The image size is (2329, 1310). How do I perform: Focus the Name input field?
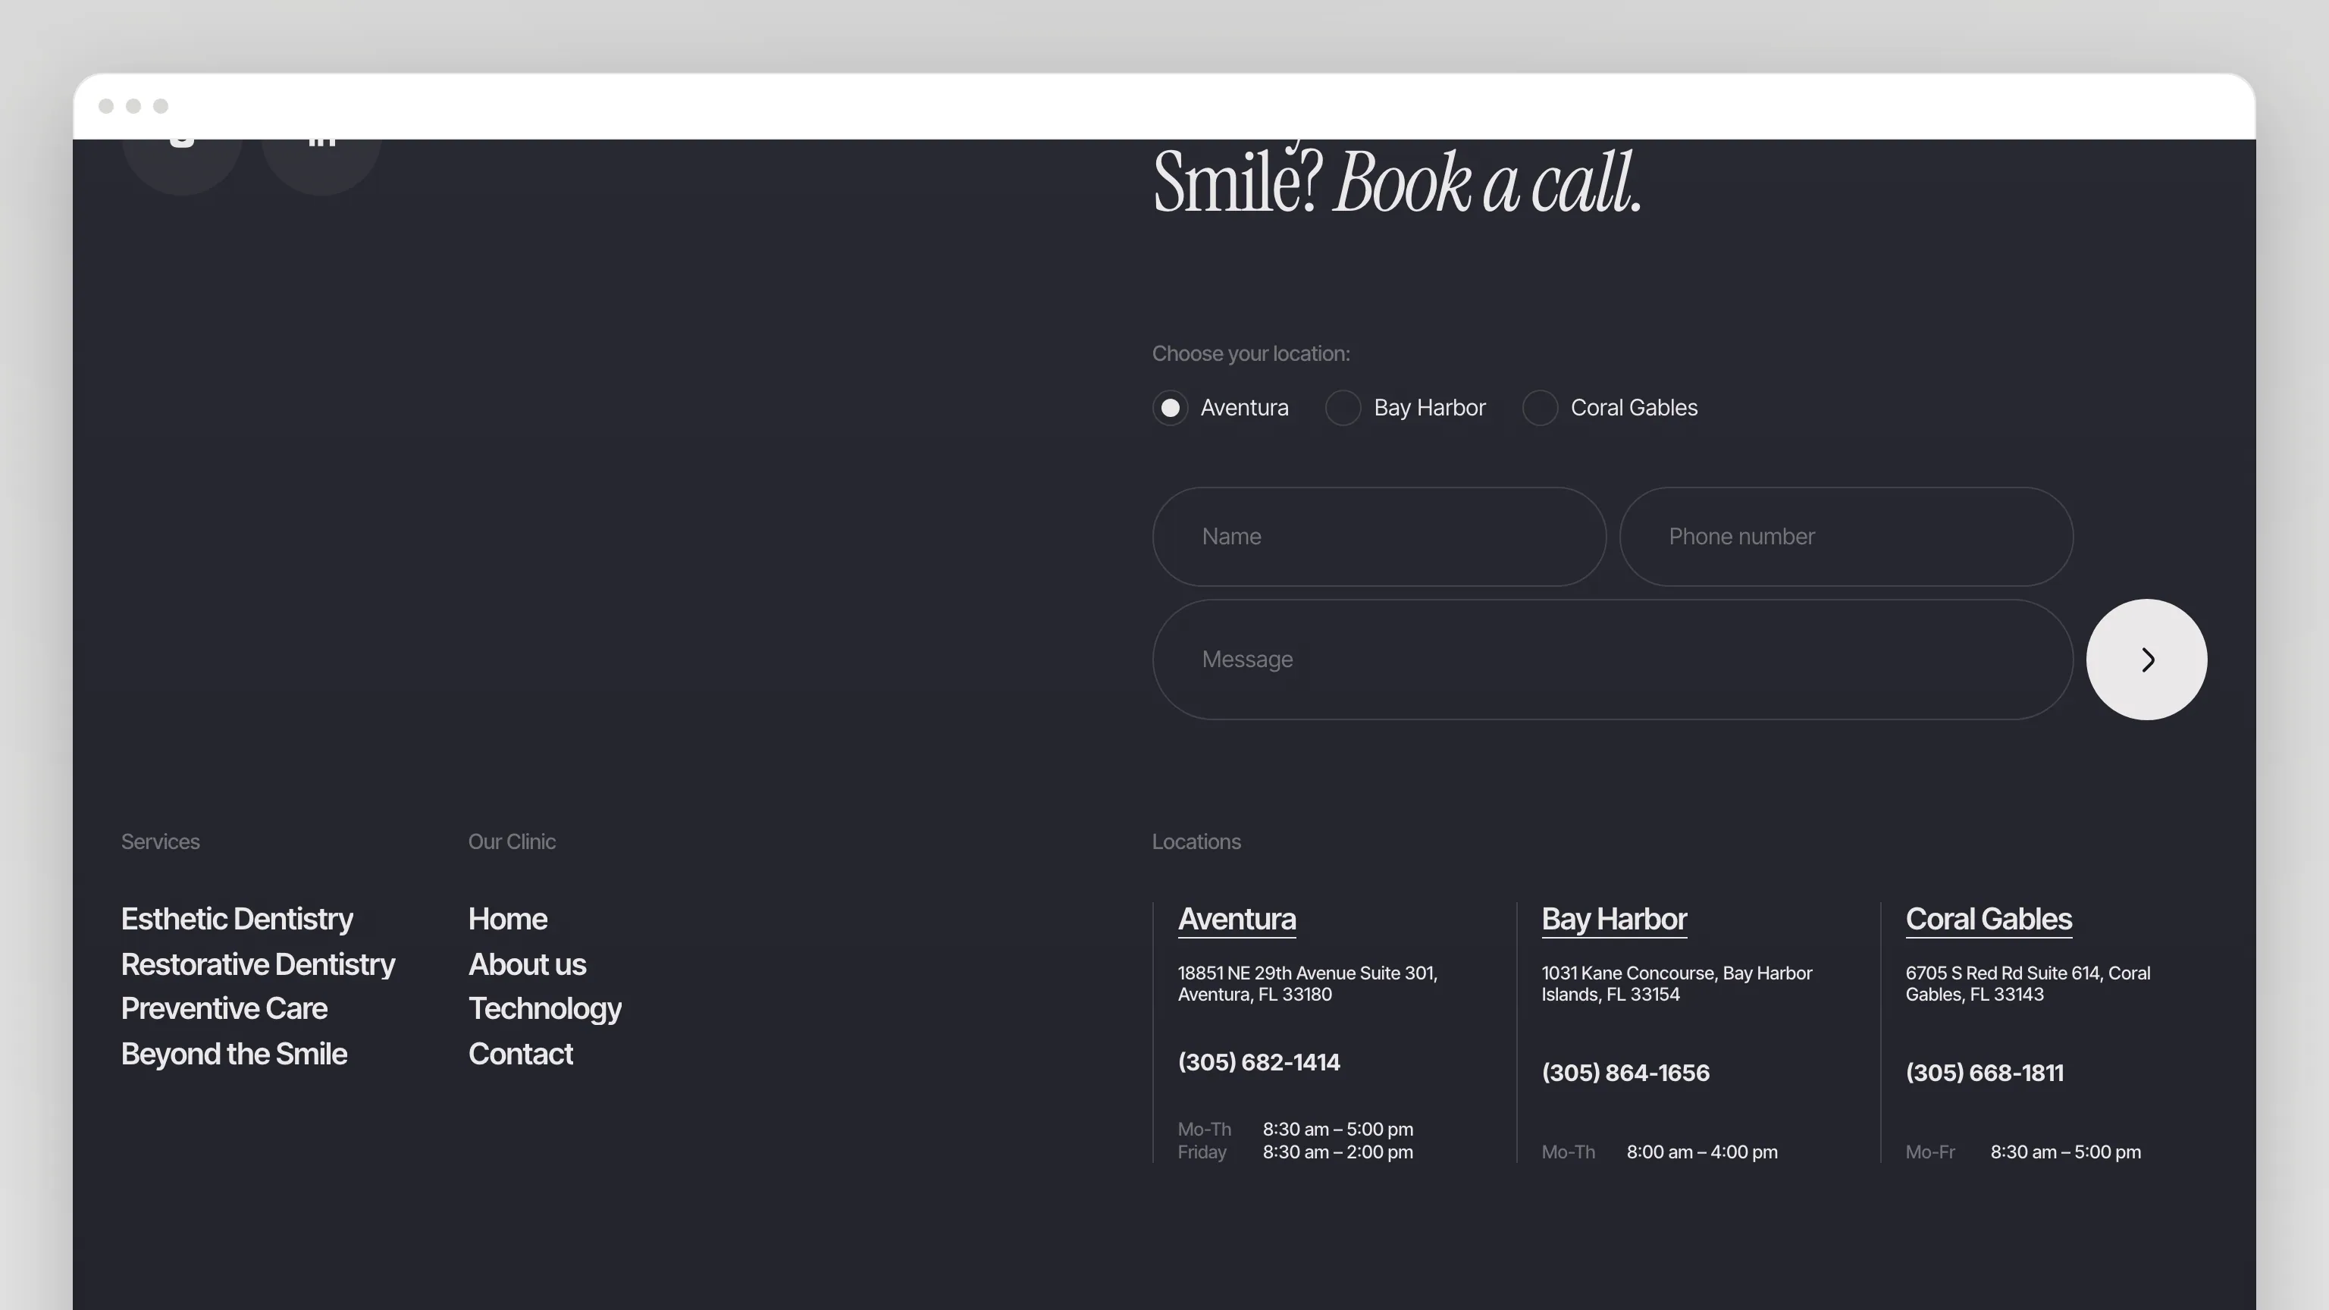pos(1379,536)
